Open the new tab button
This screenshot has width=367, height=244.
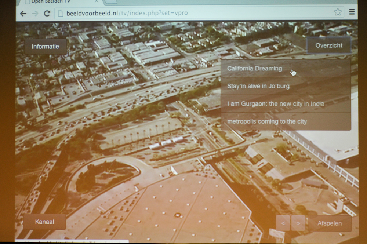pos(110,2)
